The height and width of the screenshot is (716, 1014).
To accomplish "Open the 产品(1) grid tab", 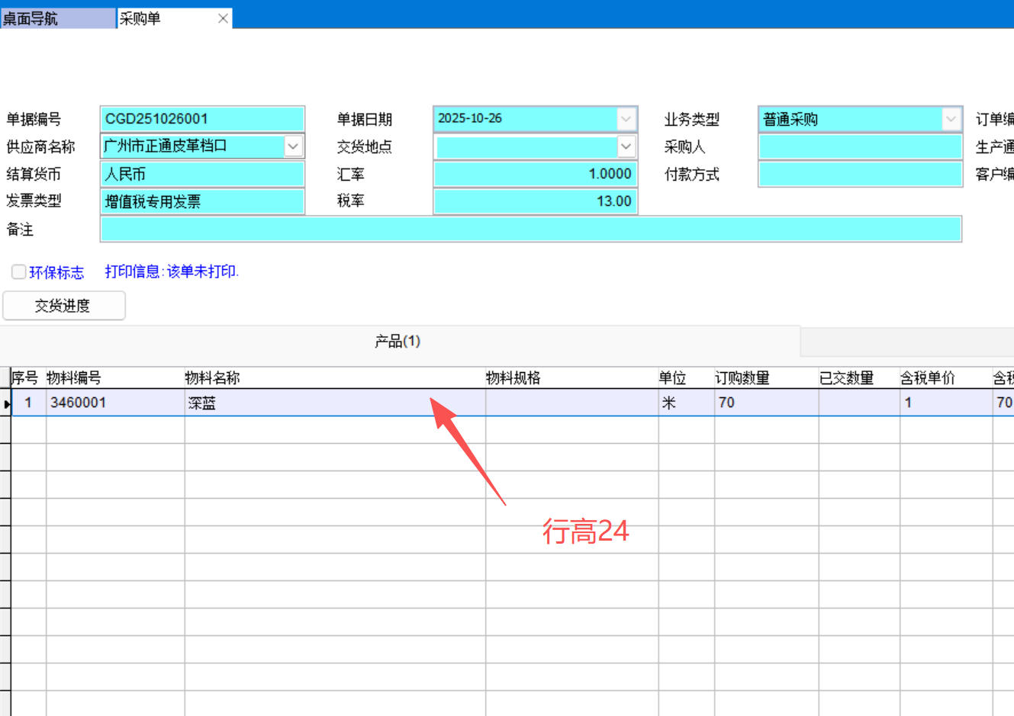I will point(398,342).
